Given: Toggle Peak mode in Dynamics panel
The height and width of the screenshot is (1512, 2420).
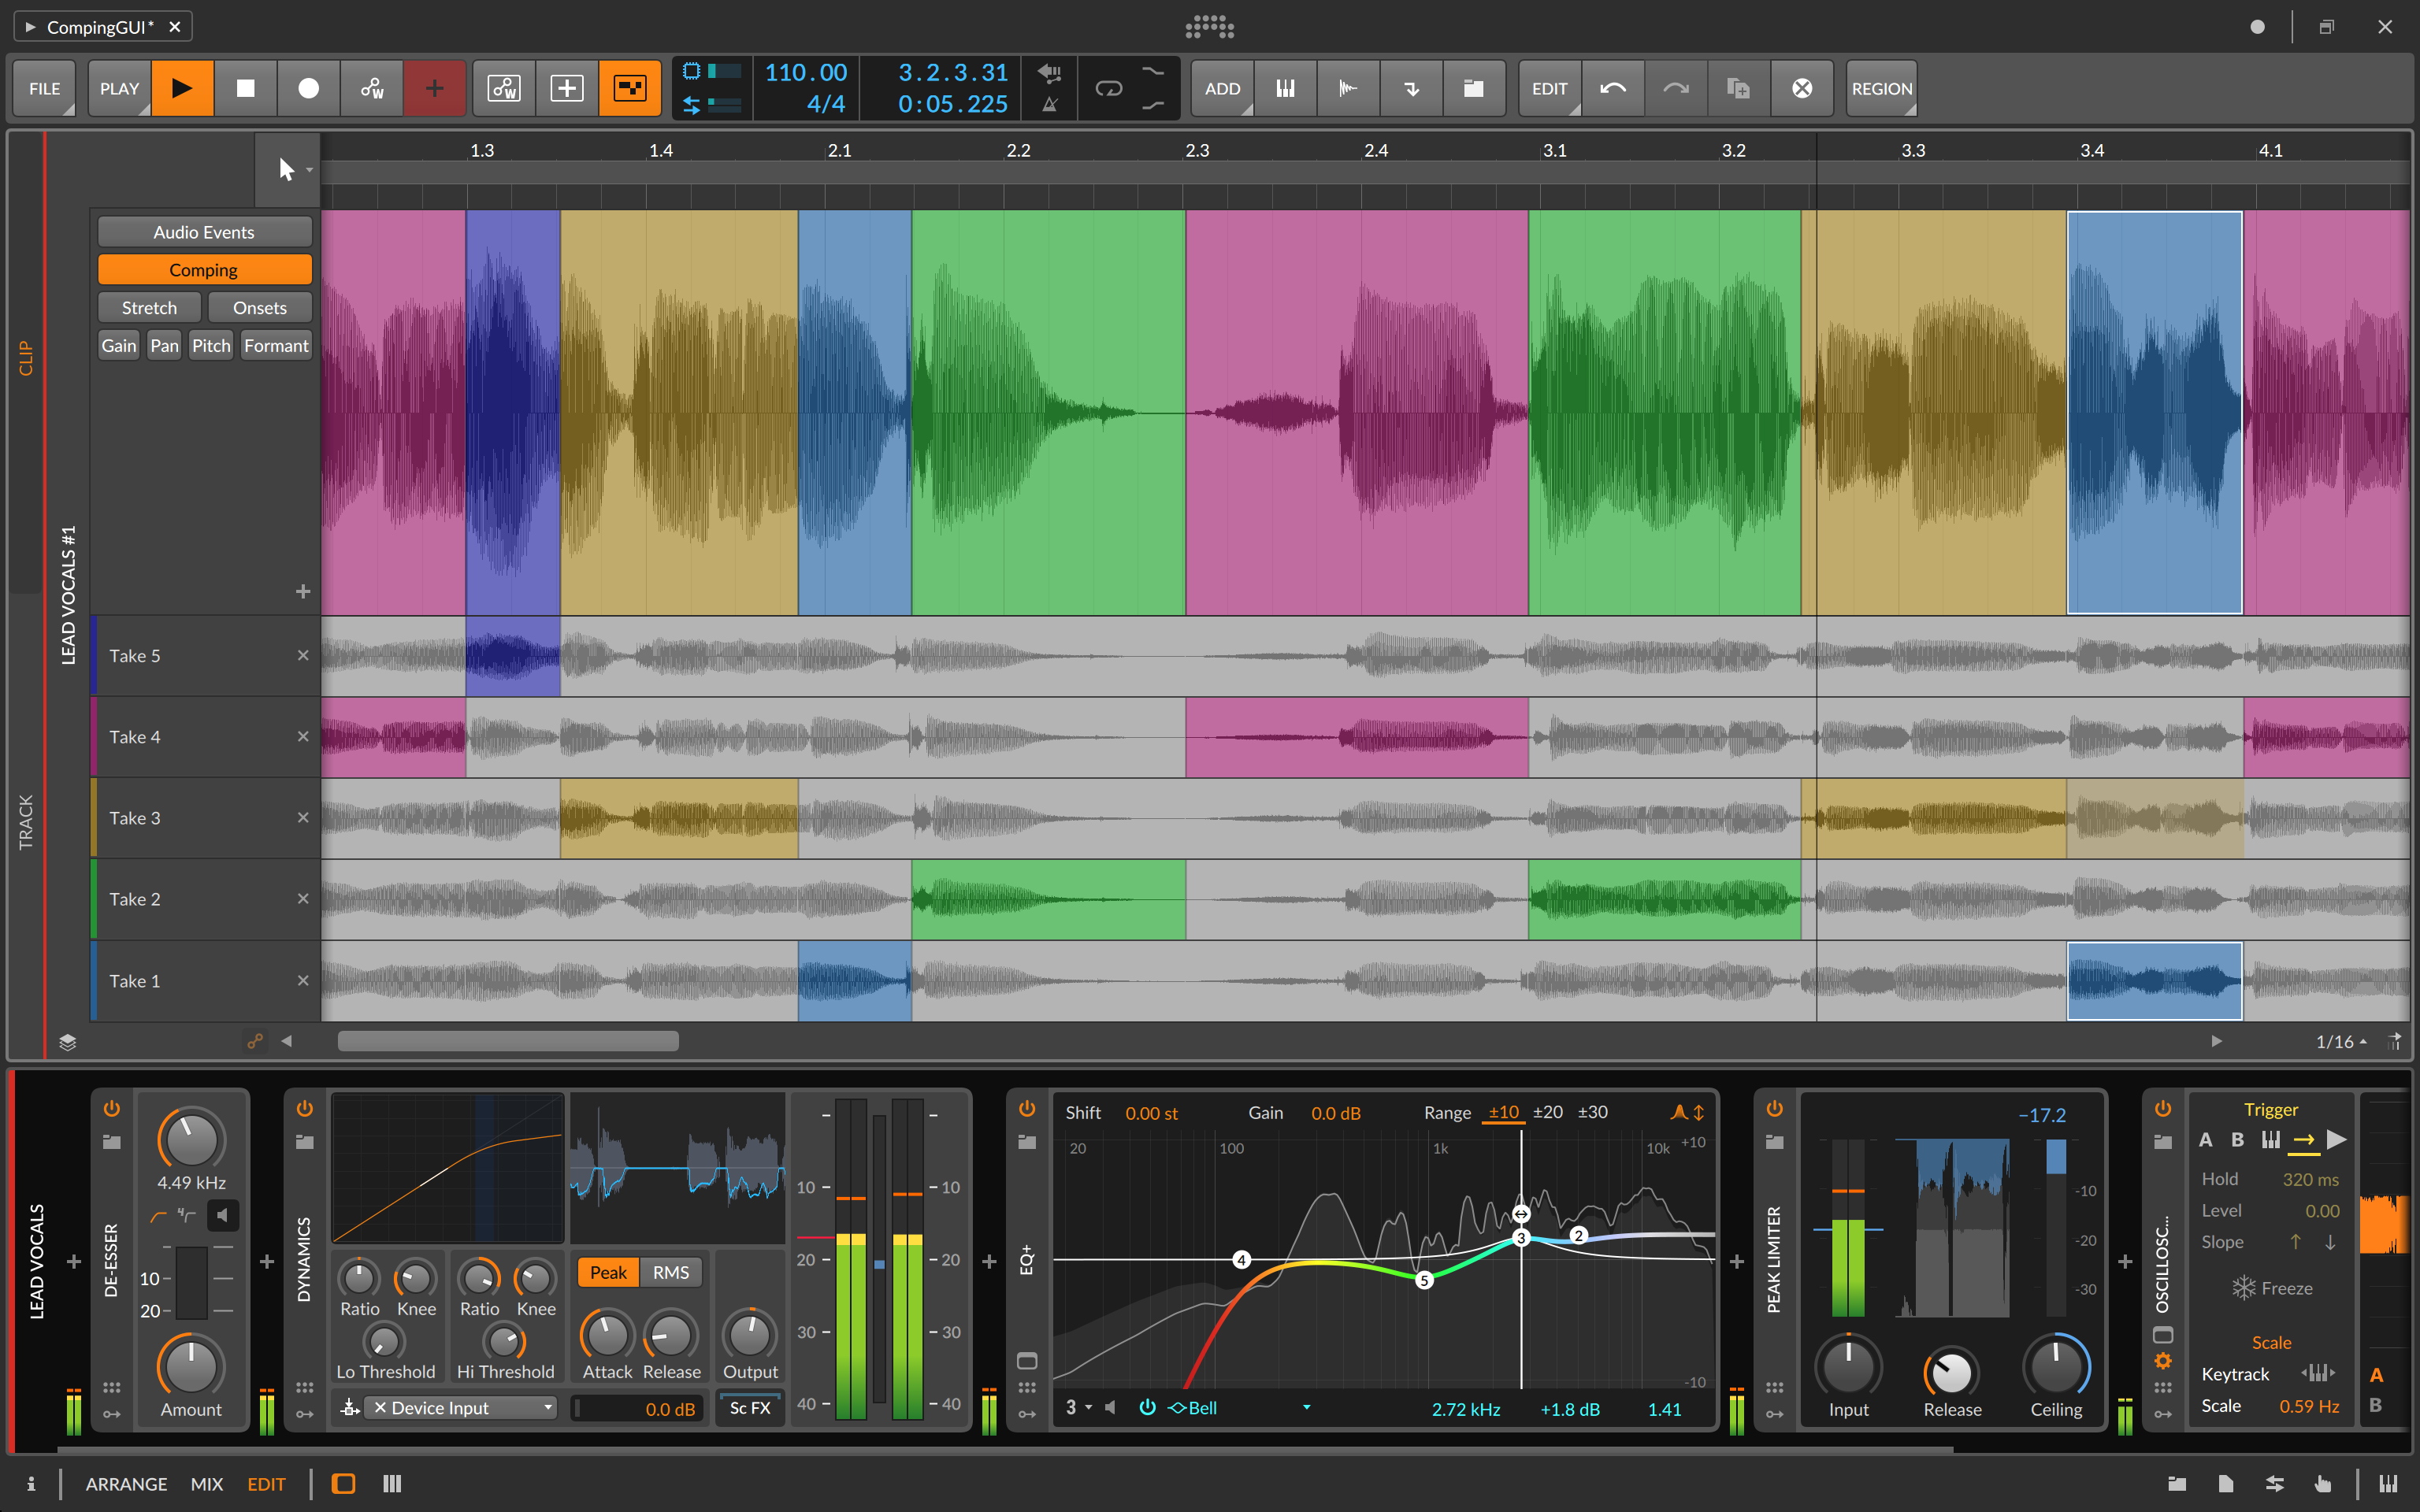Looking at the screenshot, I should tap(608, 1272).
